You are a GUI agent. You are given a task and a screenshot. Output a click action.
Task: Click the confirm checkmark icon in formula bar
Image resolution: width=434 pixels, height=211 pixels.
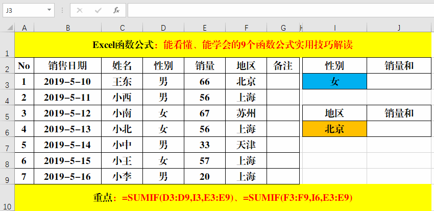click(x=98, y=11)
